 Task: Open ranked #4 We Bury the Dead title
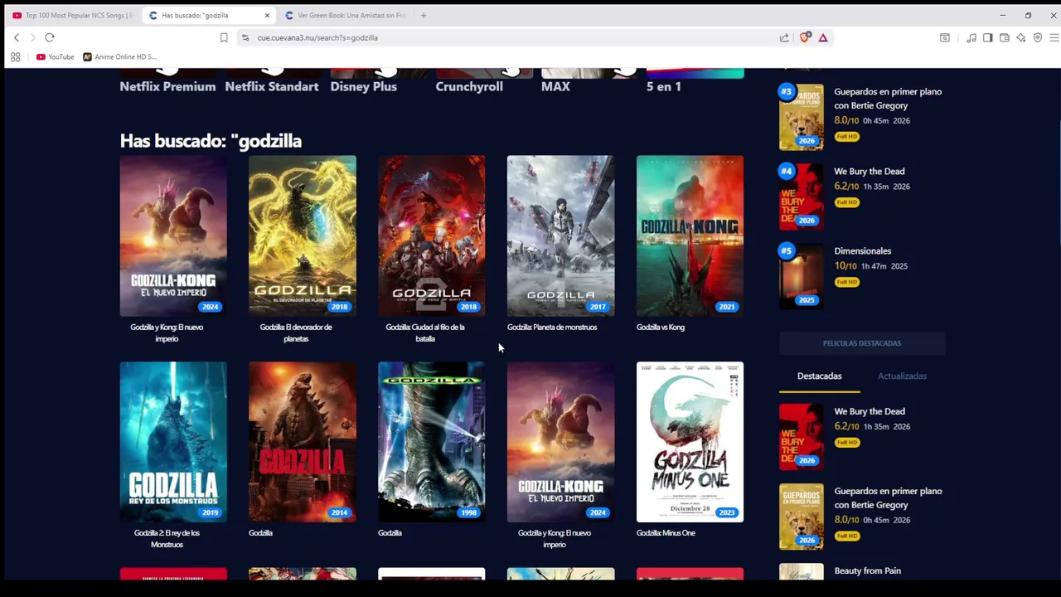(870, 172)
